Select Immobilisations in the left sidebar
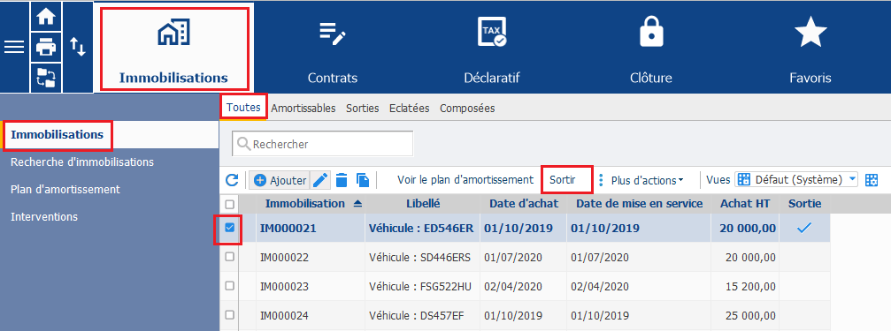This screenshot has width=891, height=331. [57, 135]
